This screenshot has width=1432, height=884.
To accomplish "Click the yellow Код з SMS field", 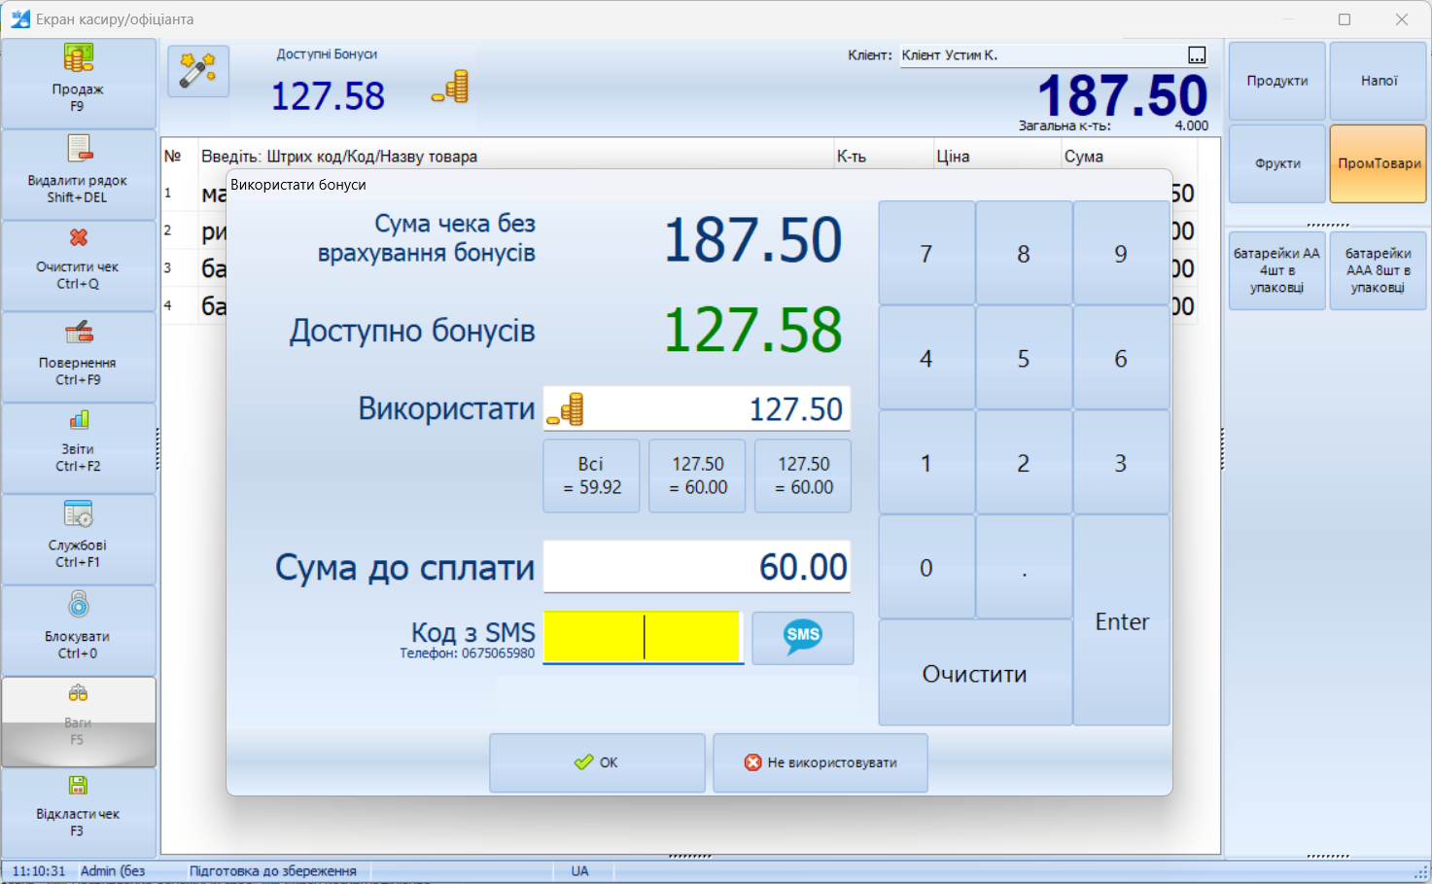I will pos(643,636).
